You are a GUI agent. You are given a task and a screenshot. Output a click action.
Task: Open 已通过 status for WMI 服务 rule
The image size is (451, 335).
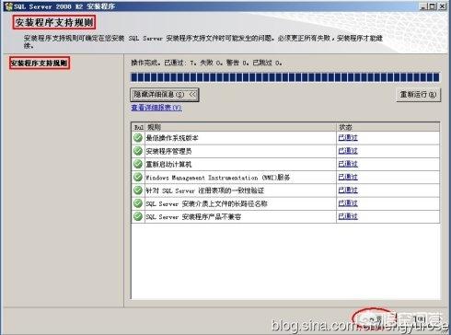(348, 177)
